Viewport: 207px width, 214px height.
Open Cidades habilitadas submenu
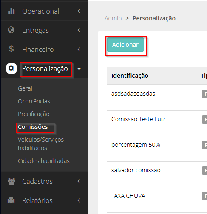pos(44,161)
